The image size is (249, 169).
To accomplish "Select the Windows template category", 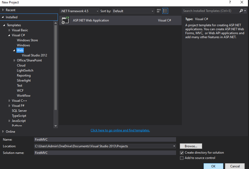I will (23, 45).
